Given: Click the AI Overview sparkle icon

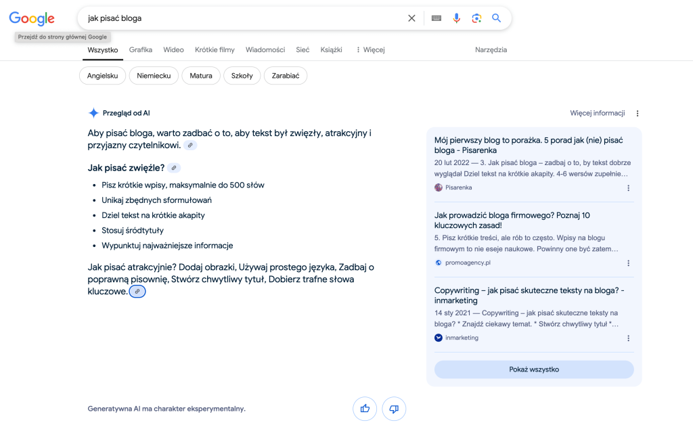Looking at the screenshot, I should 93,112.
